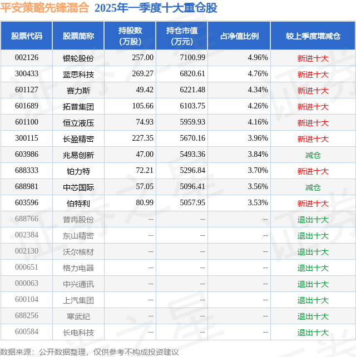This screenshot has height=357, width=356.
Task: Click share count 269.27
Action: click(143, 74)
